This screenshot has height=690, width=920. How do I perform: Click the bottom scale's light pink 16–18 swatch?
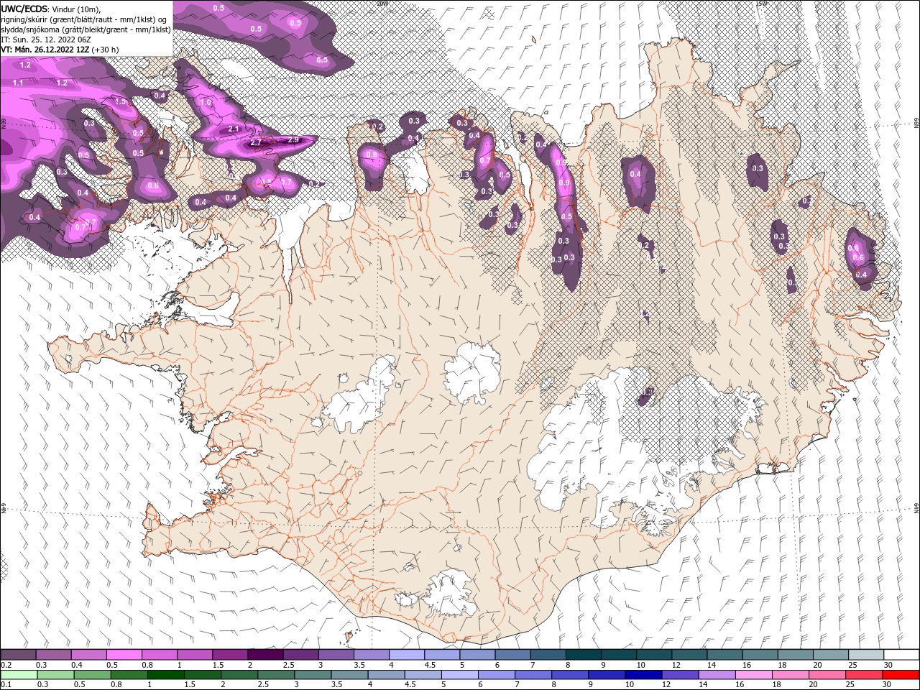coord(754,675)
